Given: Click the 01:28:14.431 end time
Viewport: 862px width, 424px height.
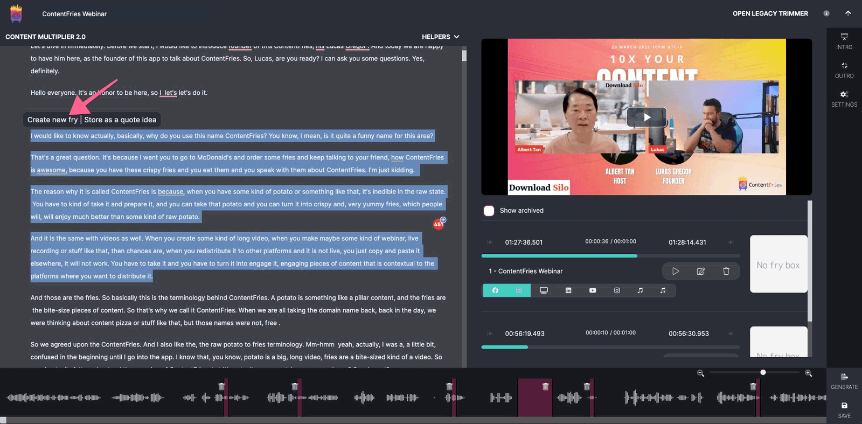Looking at the screenshot, I should pos(687,242).
